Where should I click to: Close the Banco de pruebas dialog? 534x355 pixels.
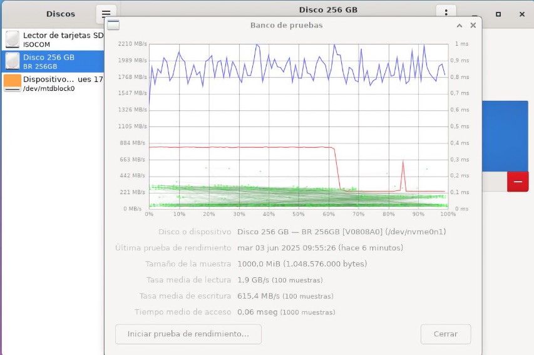coord(473,25)
